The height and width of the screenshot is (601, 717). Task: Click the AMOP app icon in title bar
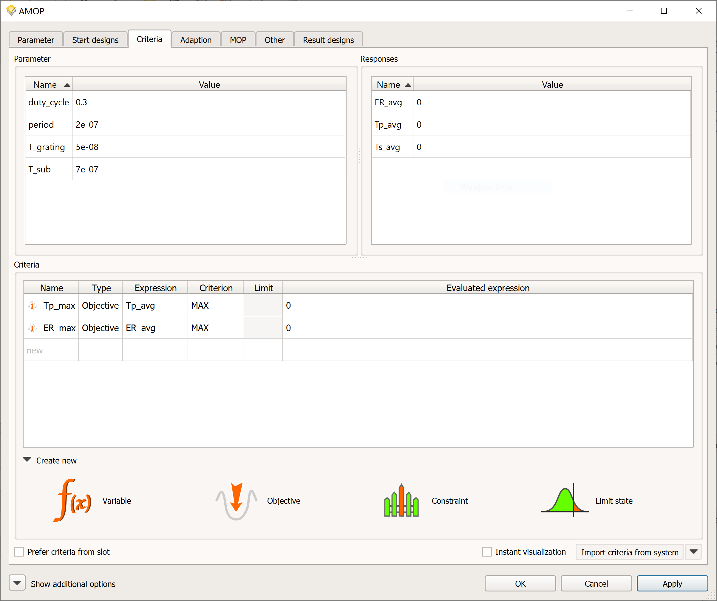pyautogui.click(x=11, y=10)
